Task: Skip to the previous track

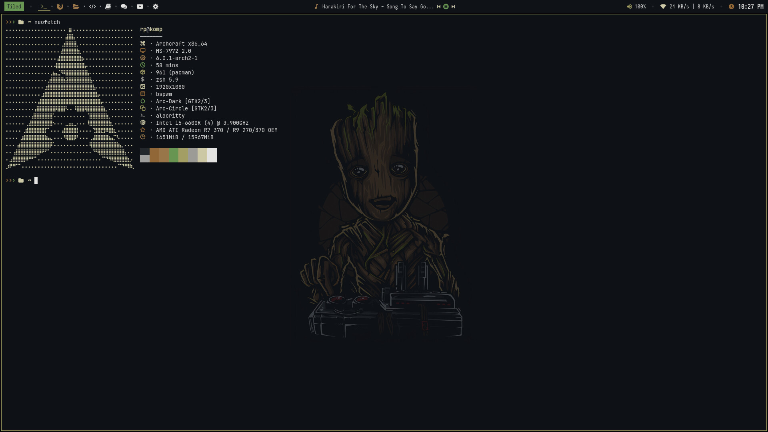Action: 439,6
